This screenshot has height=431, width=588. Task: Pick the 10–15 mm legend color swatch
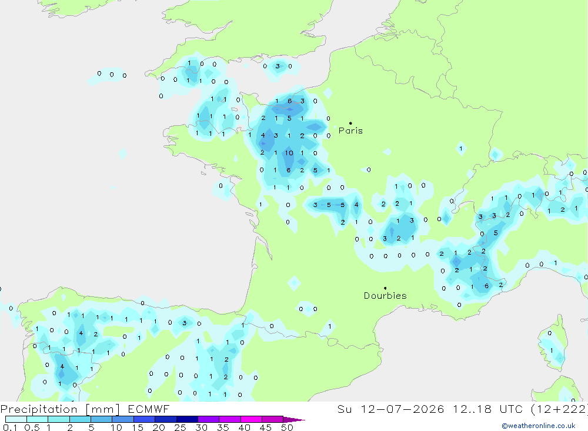123,419
